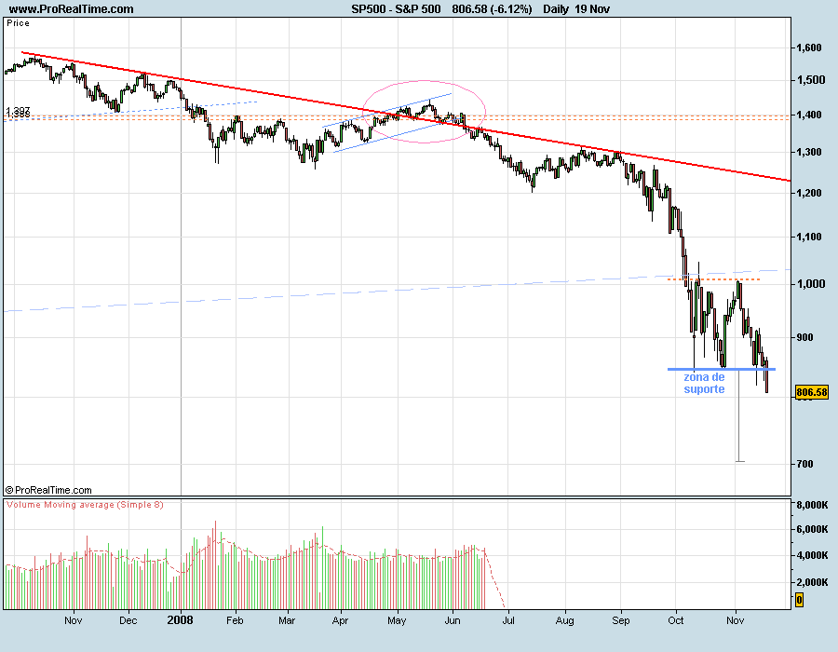This screenshot has width=838, height=652.
Task: Click the 4,000K volume axis label
Action: 812,555
